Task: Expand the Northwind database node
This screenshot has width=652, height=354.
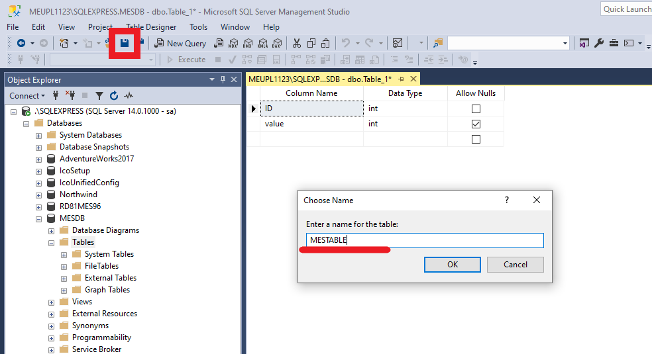Action: (x=38, y=195)
